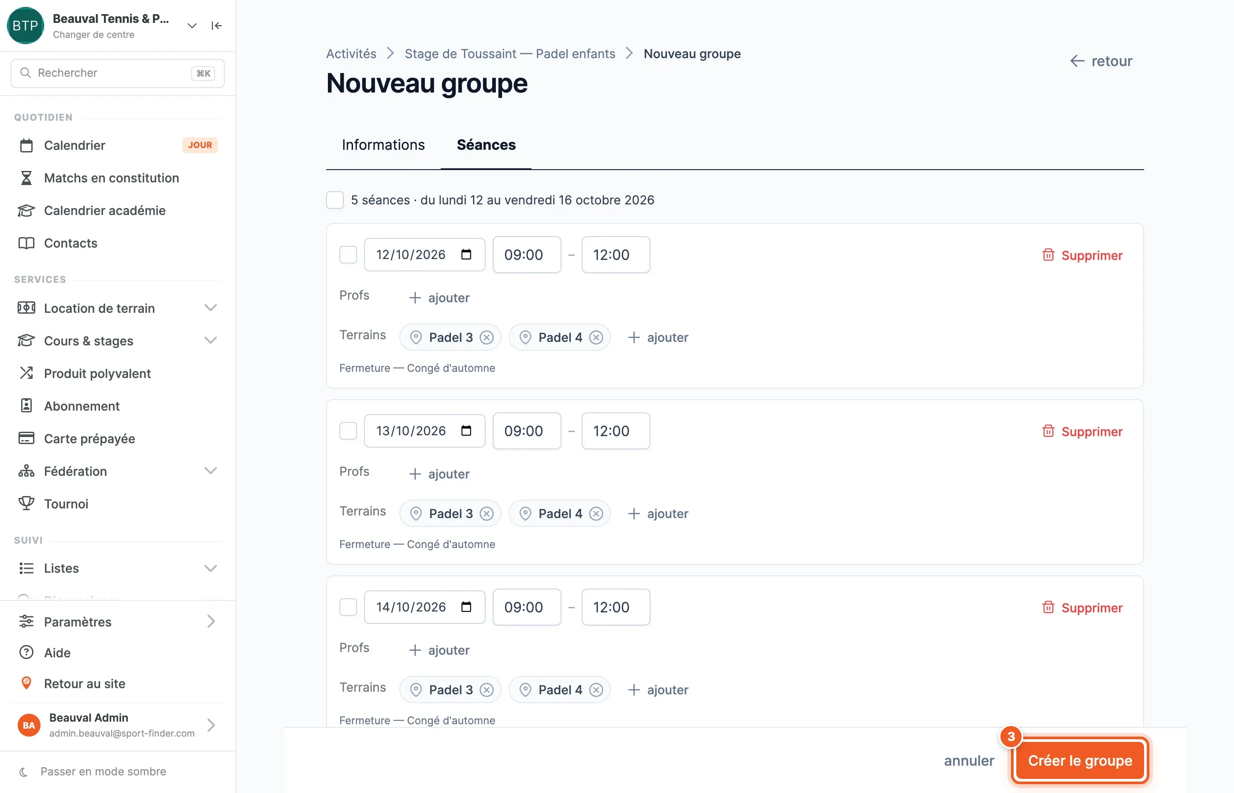Expand Location de terrain submenu
1234x793 pixels.
pos(210,308)
